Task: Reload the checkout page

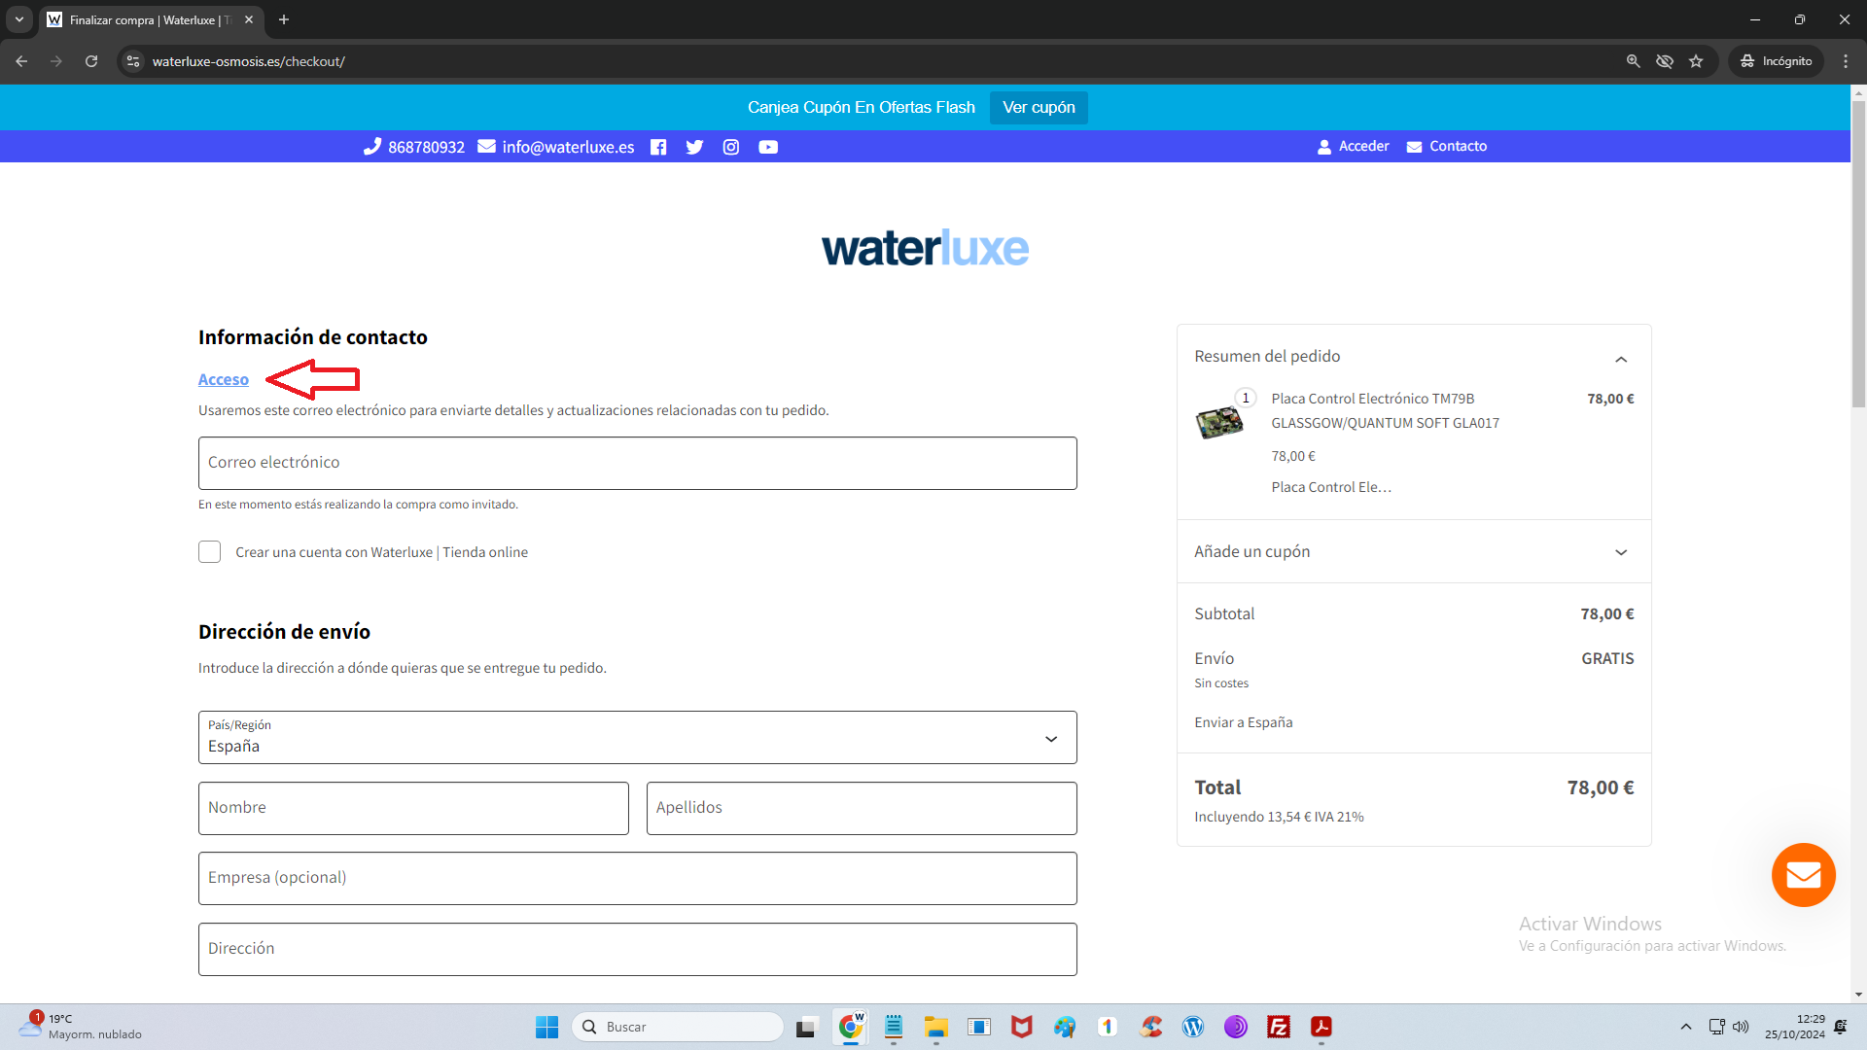Action: click(x=91, y=61)
